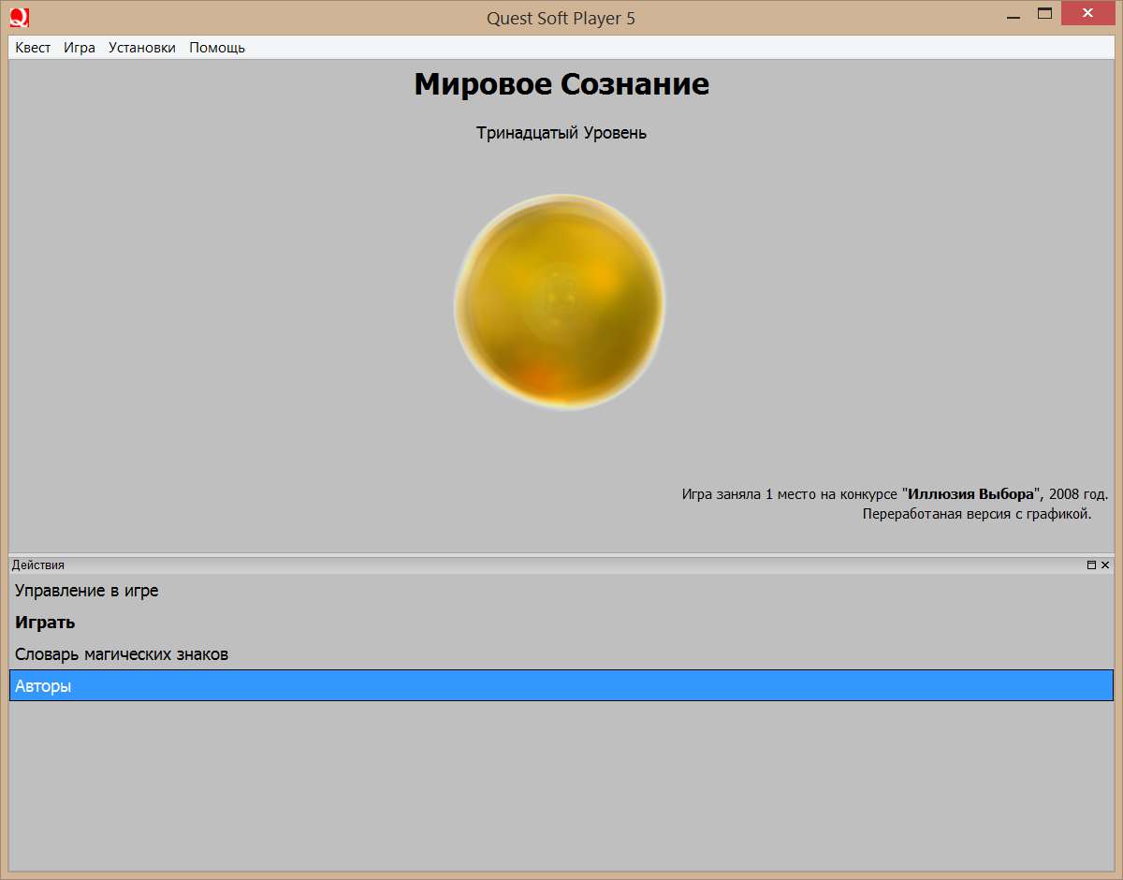1123x880 pixels.
Task: Open the Квест menu
Action: coord(33,48)
